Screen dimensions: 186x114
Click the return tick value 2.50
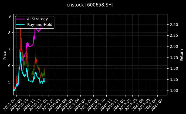click(x=174, y=25)
